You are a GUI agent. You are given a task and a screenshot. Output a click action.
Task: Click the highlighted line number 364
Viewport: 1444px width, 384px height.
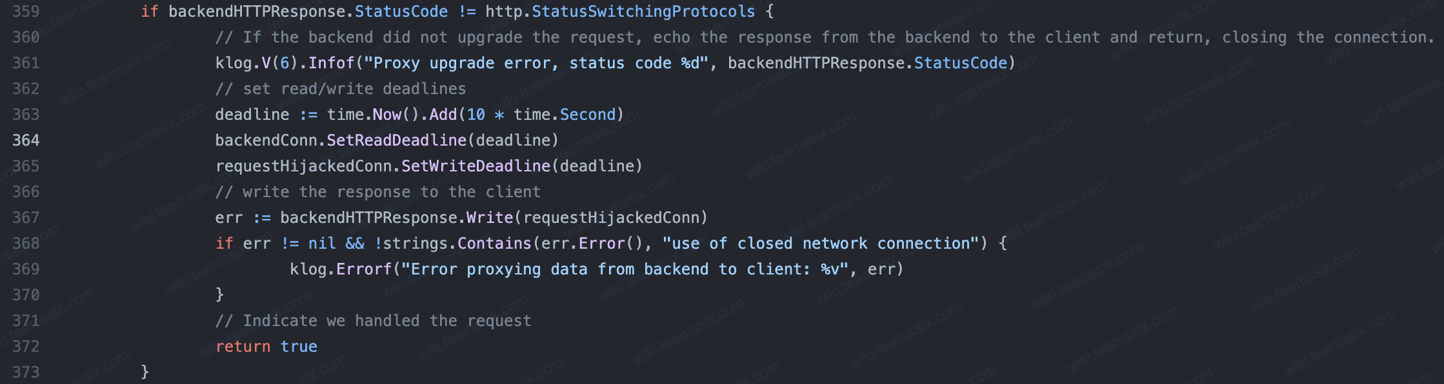coord(26,140)
